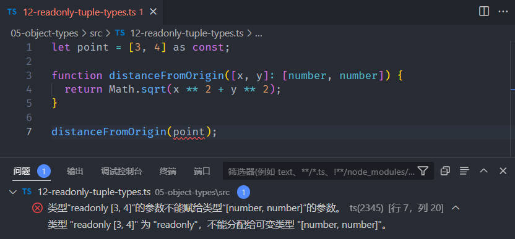The height and width of the screenshot is (239, 515).
Task: Click the red error icon on problem entry
Action: tap(37, 208)
